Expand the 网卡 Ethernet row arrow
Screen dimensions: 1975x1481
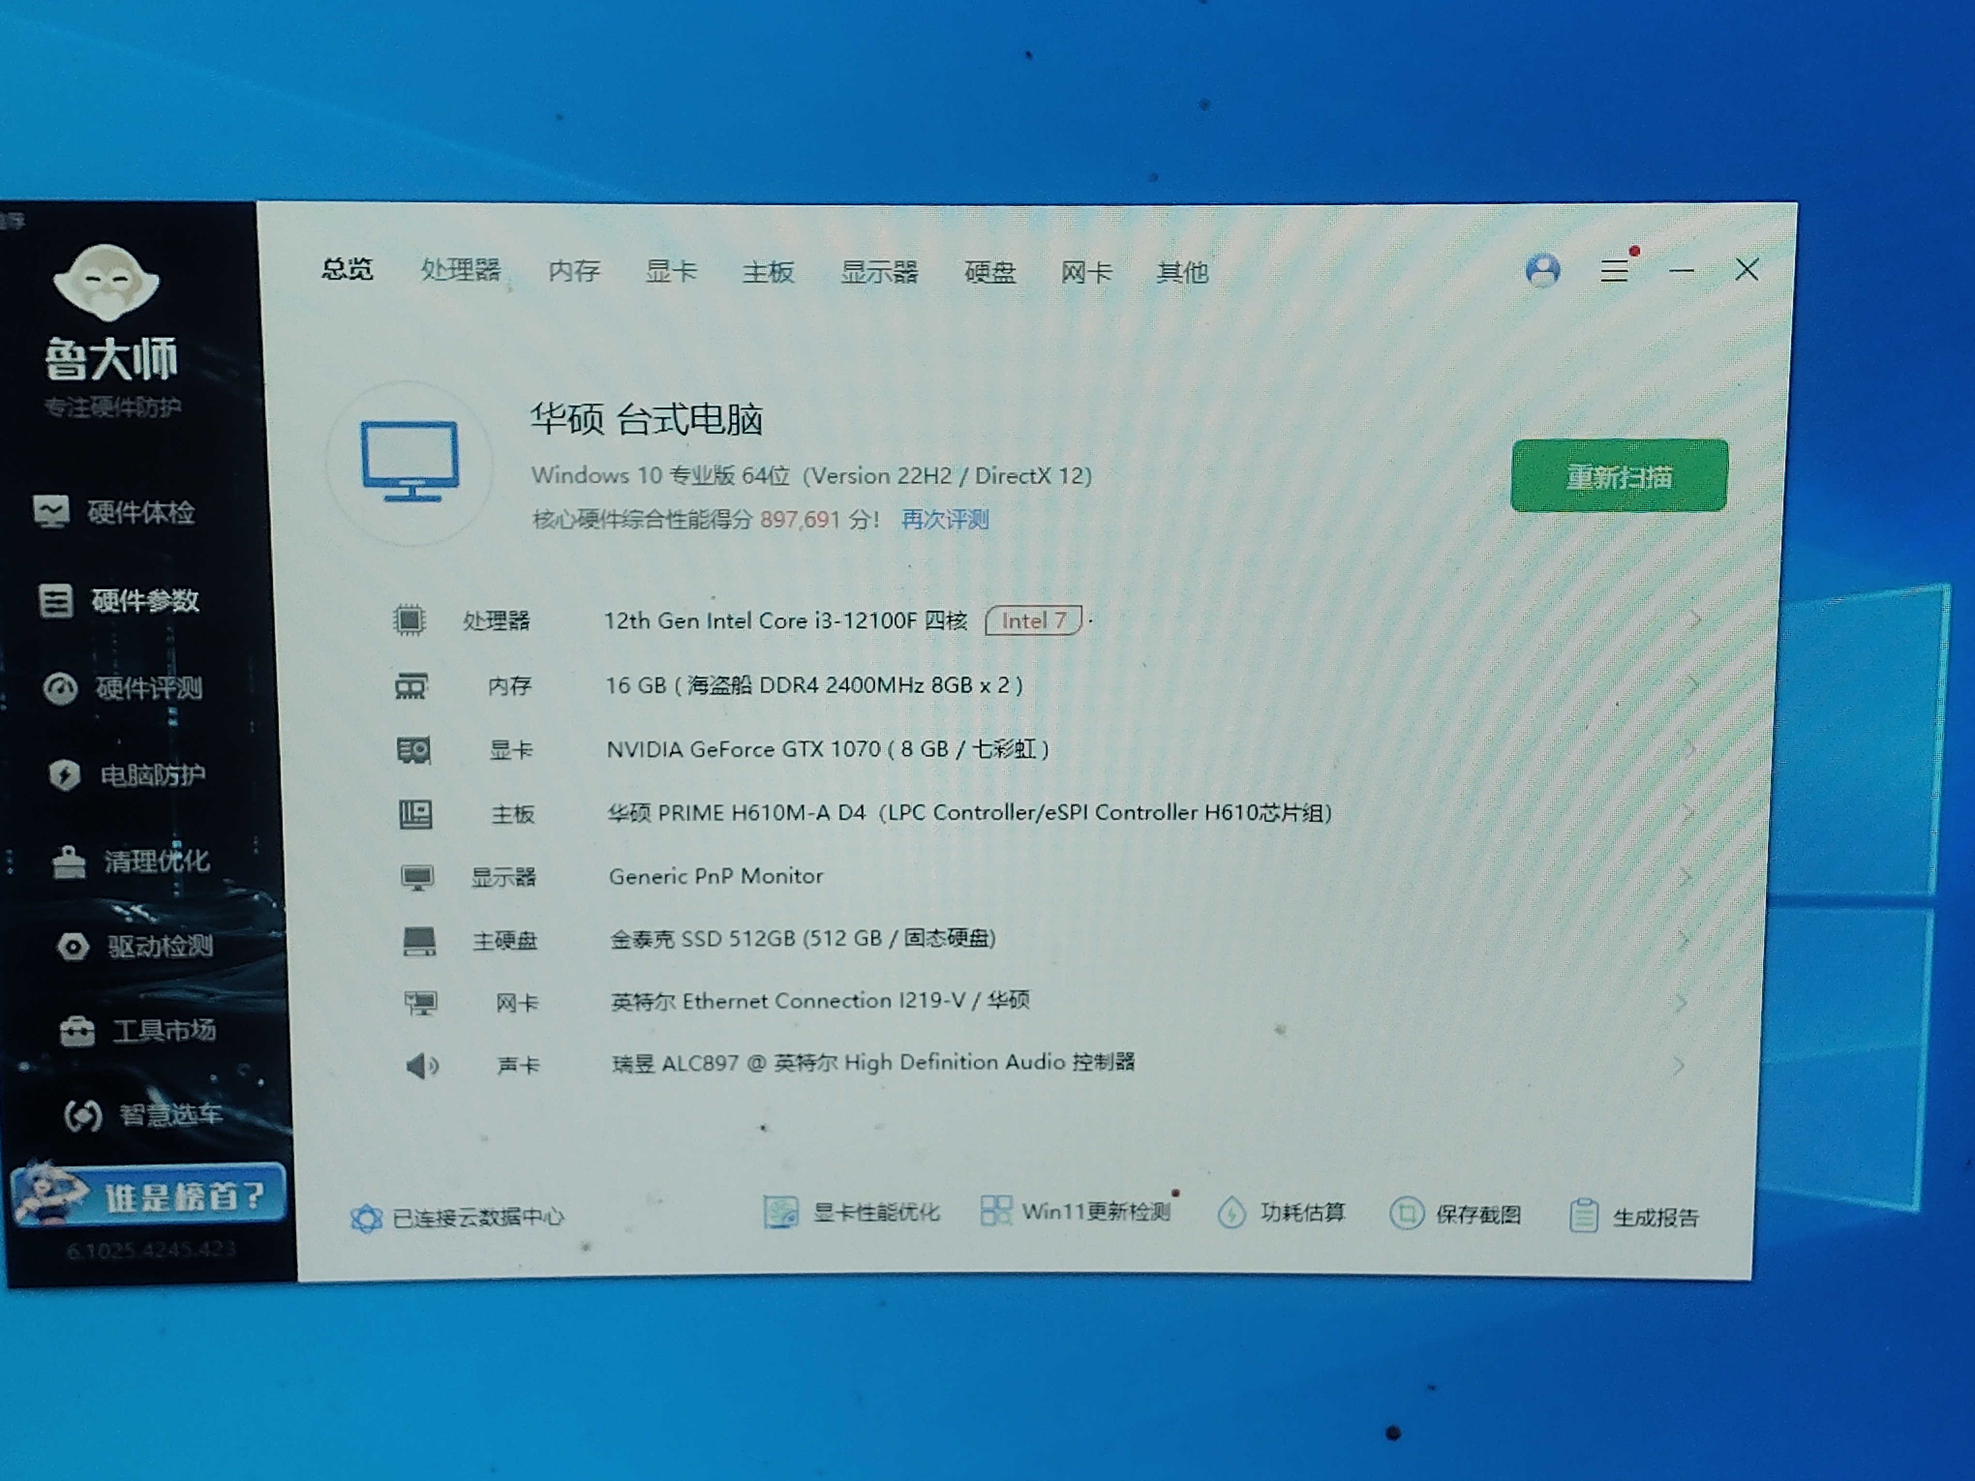1681,1002
